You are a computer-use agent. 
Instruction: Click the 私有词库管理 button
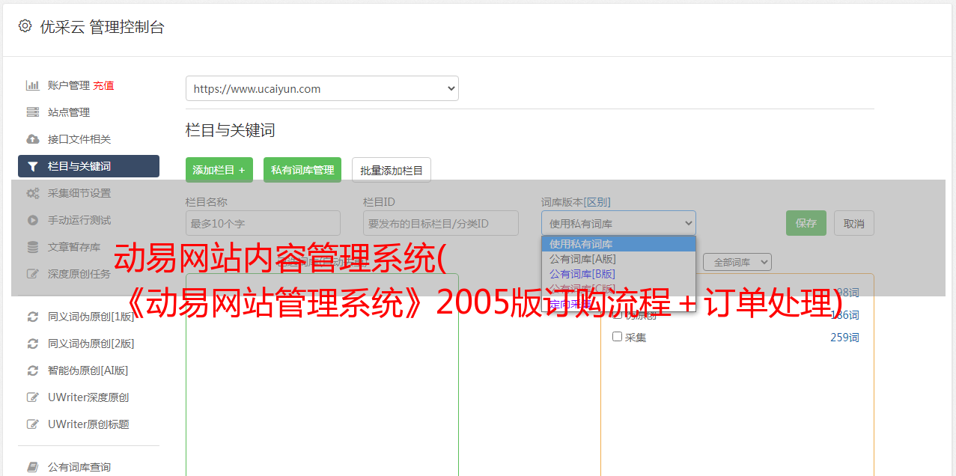pyautogui.click(x=302, y=170)
